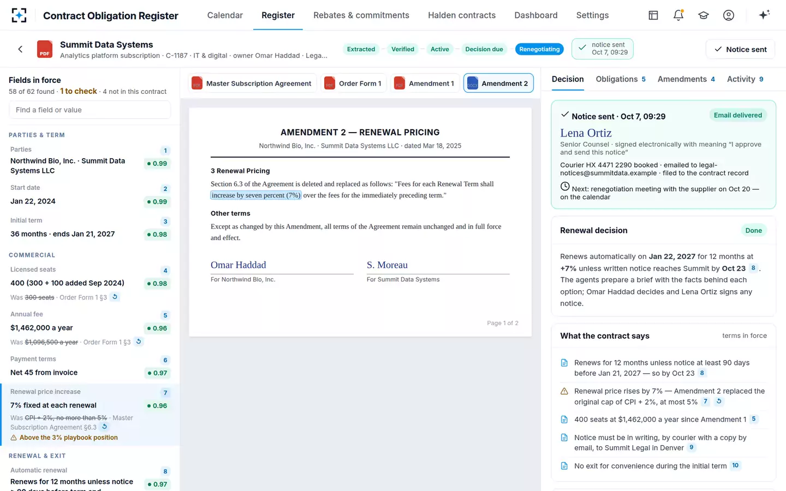Open the Order Form 1 document

point(353,83)
